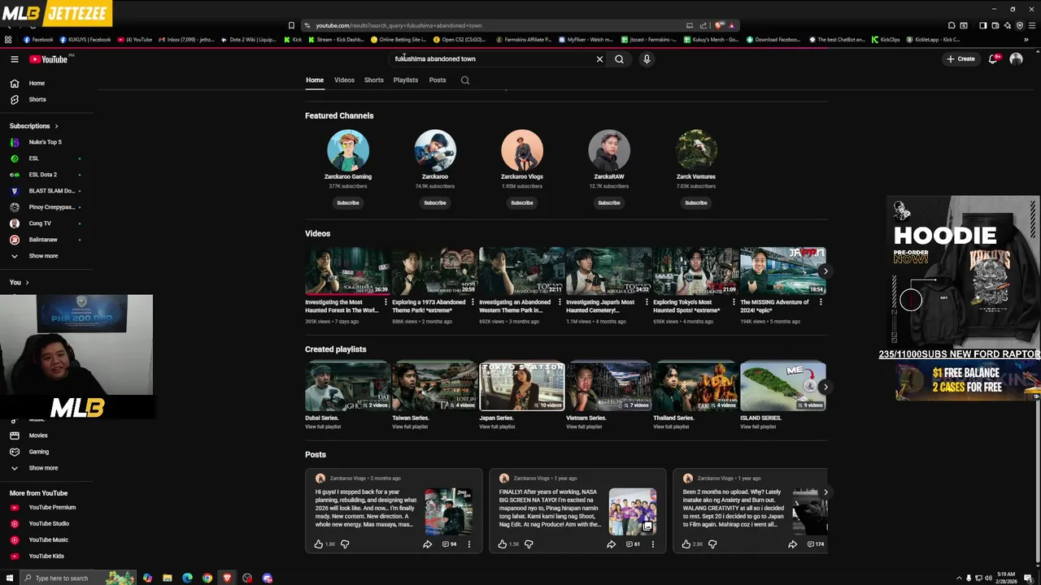Image resolution: width=1041 pixels, height=585 pixels.
Task: Open the Facebook bookmark in bookmarks bar
Action: (38, 40)
